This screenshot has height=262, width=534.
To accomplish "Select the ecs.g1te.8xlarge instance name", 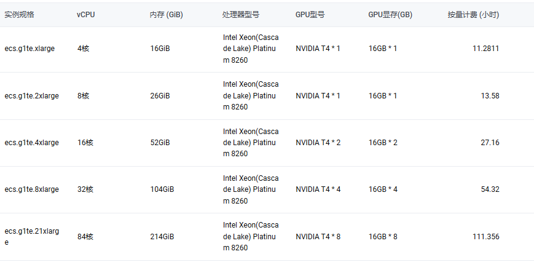I will pyautogui.click(x=32, y=189).
